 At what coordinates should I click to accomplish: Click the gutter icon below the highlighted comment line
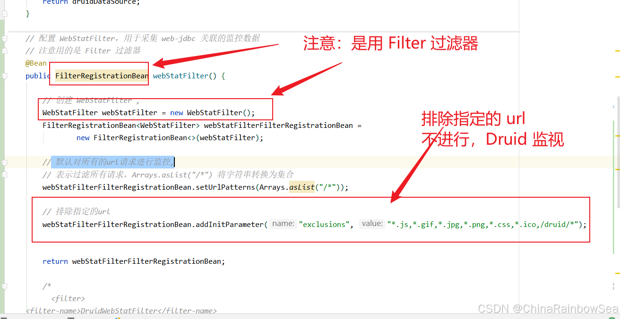click(x=5, y=174)
